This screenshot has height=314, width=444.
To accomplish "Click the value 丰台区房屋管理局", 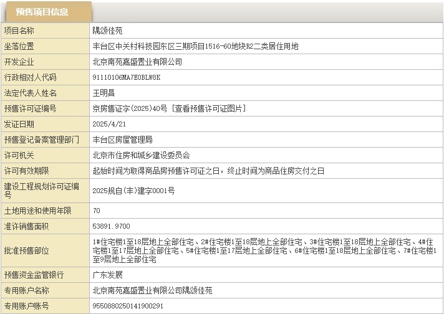I will pyautogui.click(x=122, y=140).
